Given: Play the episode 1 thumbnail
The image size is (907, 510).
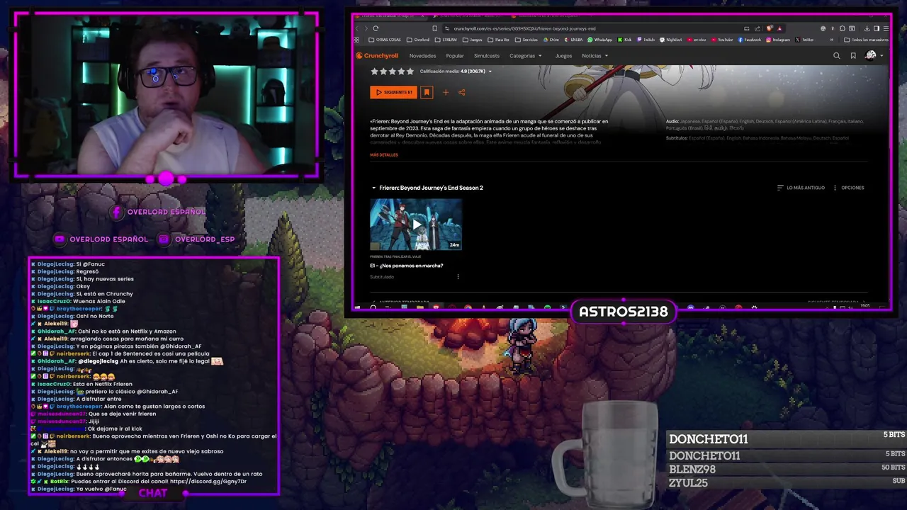Looking at the screenshot, I should click(416, 225).
